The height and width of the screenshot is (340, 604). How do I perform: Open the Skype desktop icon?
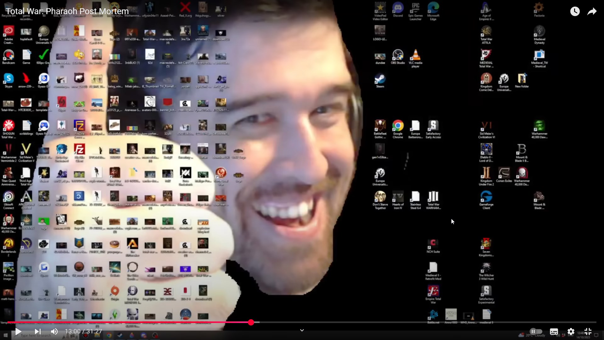tap(8, 81)
